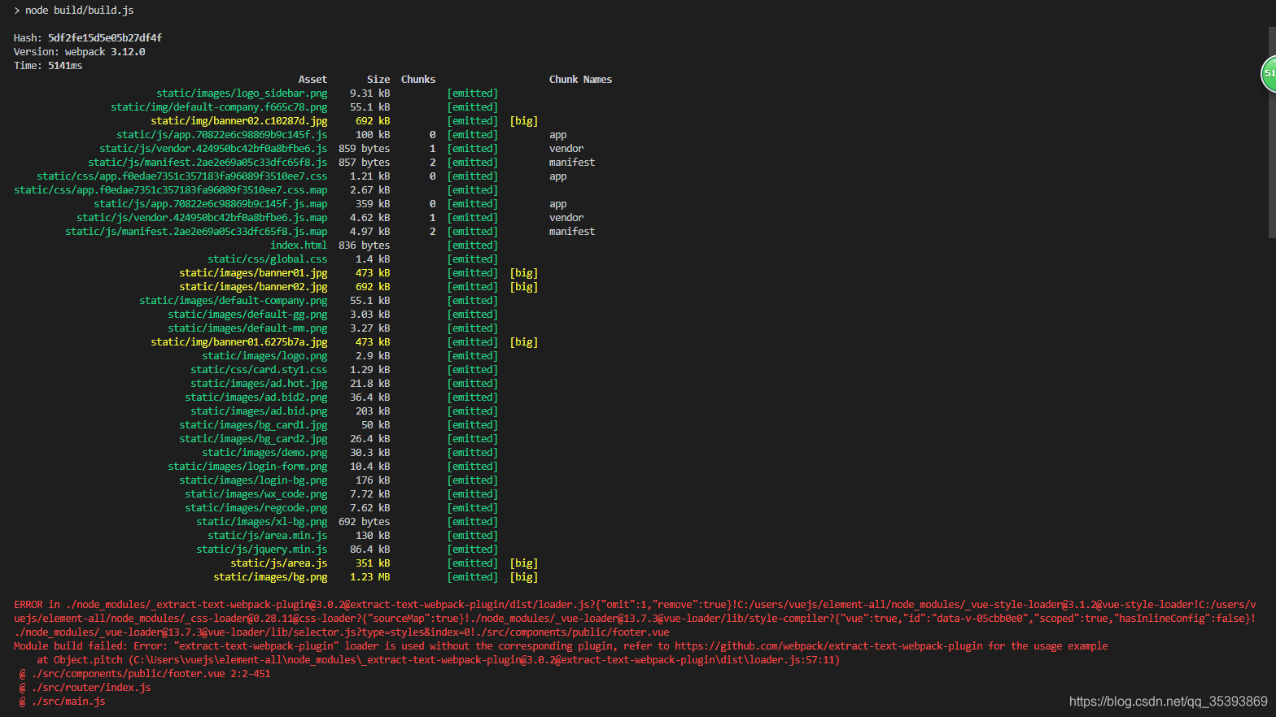This screenshot has height=717, width=1276.
Task: Click static/images/demo.png asset name
Action: 264,453
